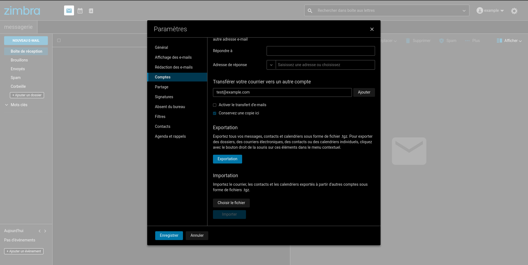This screenshot has height=265, width=528.
Task: Open the Calendar application icon
Action: tap(80, 10)
